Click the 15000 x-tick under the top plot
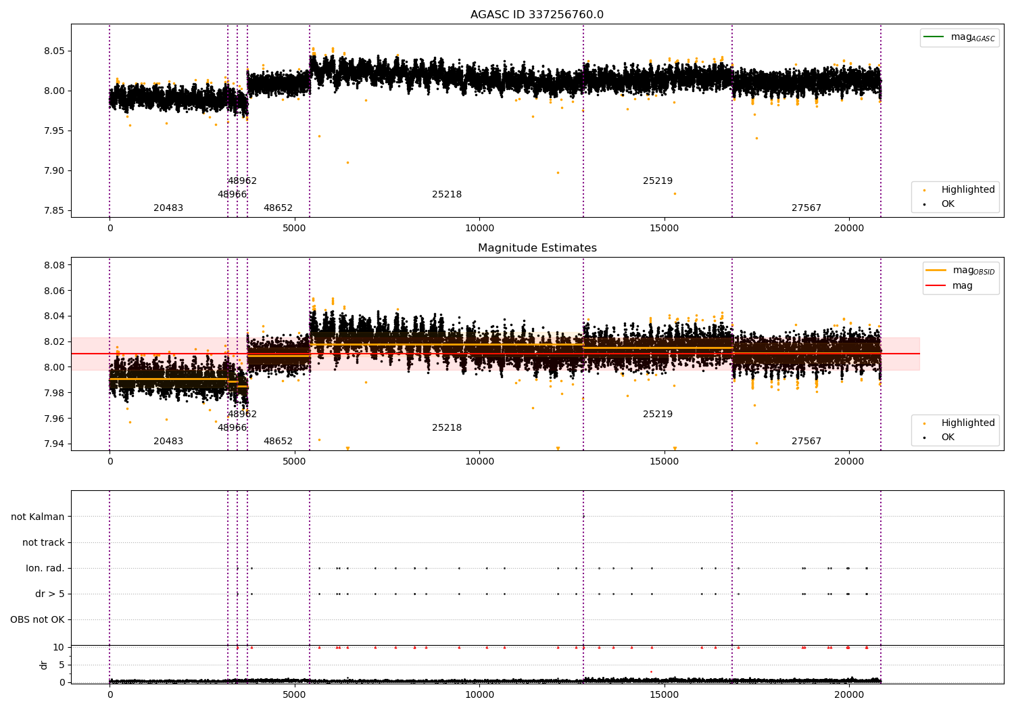The image size is (1014, 710). click(x=664, y=229)
